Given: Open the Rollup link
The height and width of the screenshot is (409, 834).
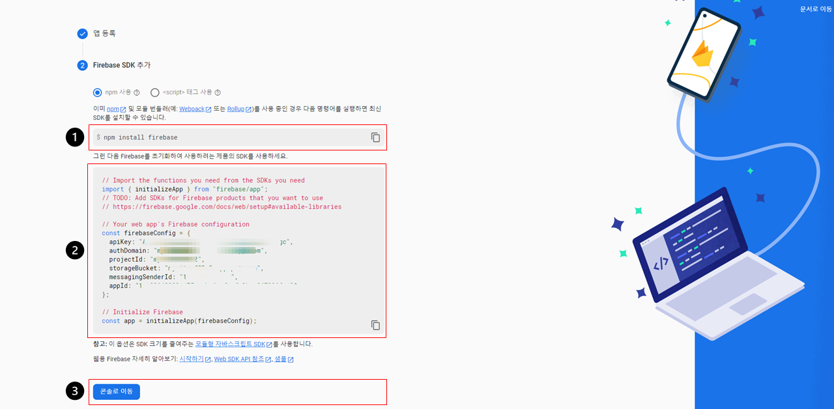Looking at the screenshot, I should pyautogui.click(x=236, y=109).
